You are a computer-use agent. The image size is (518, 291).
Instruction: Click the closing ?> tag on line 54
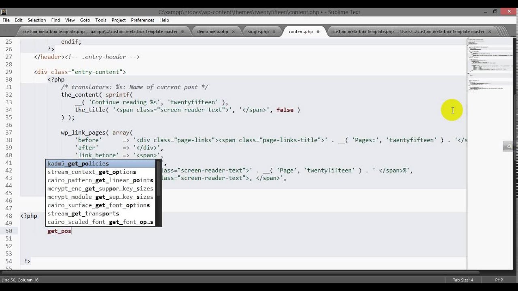27,261
